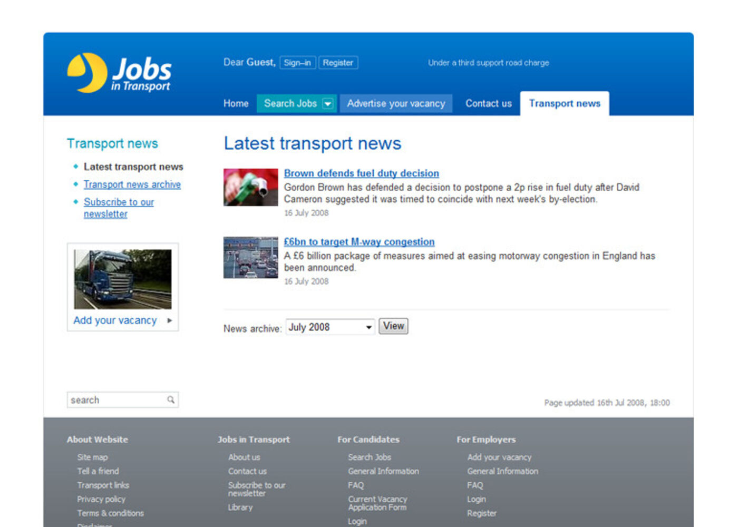Click the magnifying glass search icon
Viewport: 738px width, 527px height.
coord(171,400)
